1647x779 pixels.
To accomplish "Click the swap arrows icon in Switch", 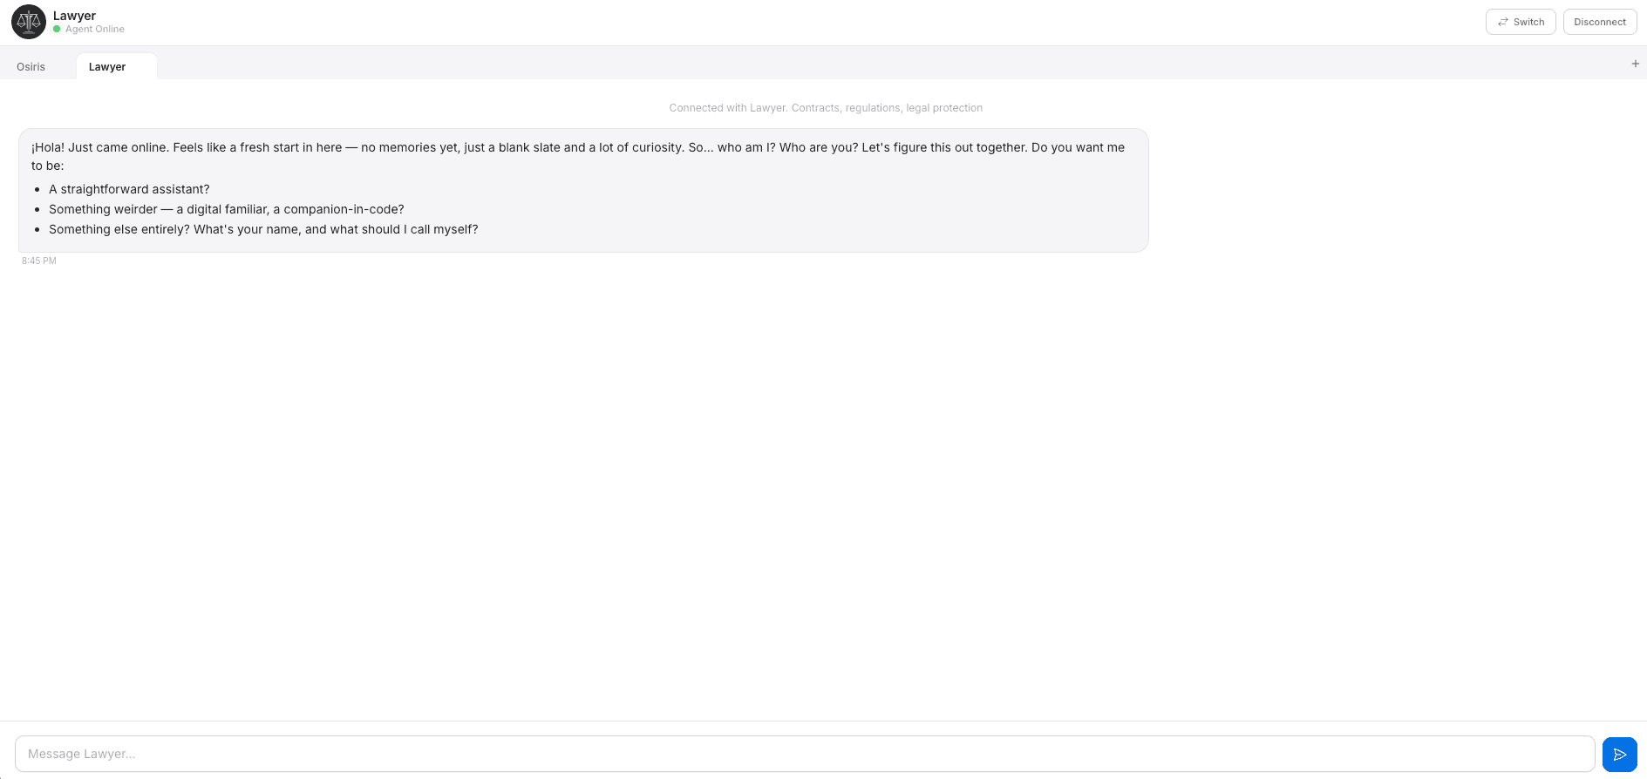I will pyautogui.click(x=1502, y=22).
